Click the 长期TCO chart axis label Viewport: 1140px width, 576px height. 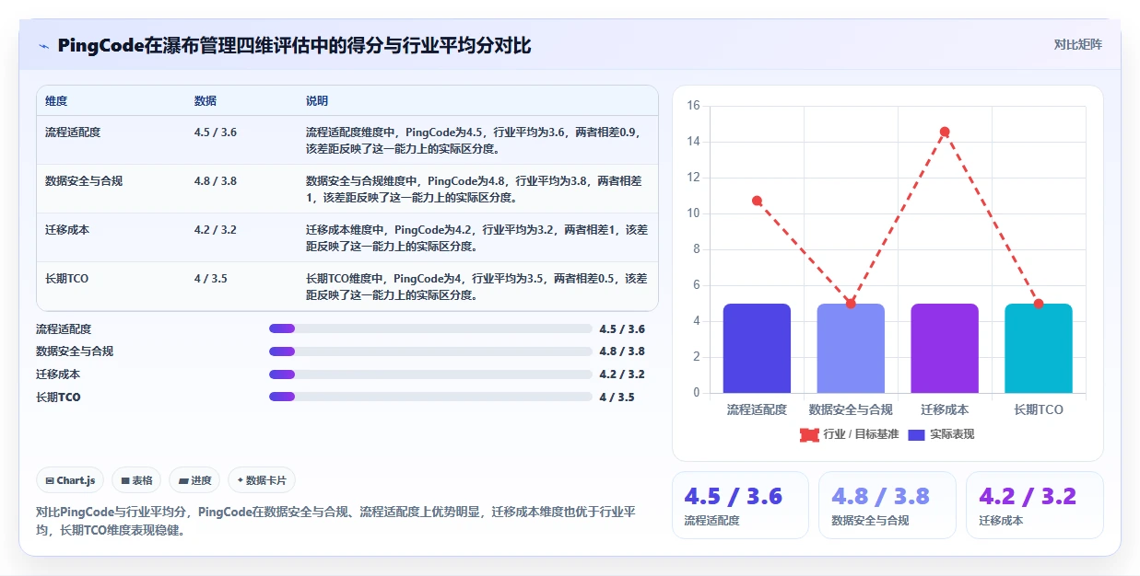coord(1039,409)
